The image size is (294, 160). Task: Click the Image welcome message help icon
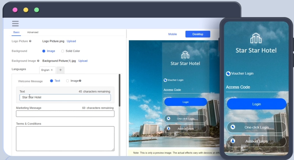[80, 81]
